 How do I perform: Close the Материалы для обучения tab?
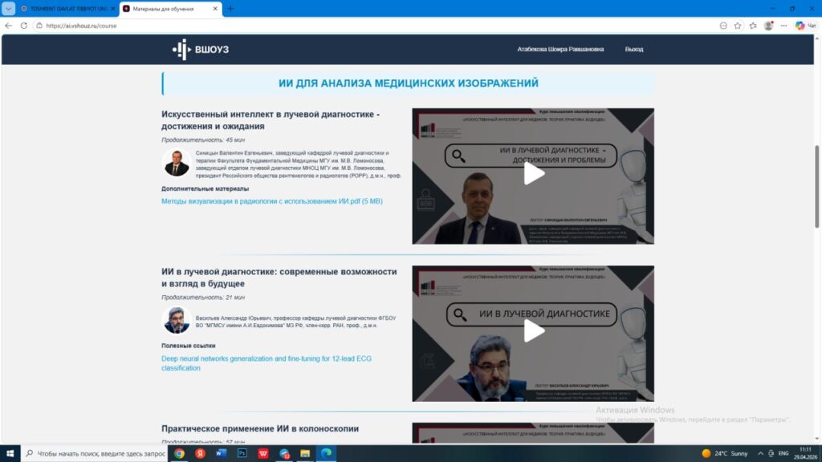215,9
